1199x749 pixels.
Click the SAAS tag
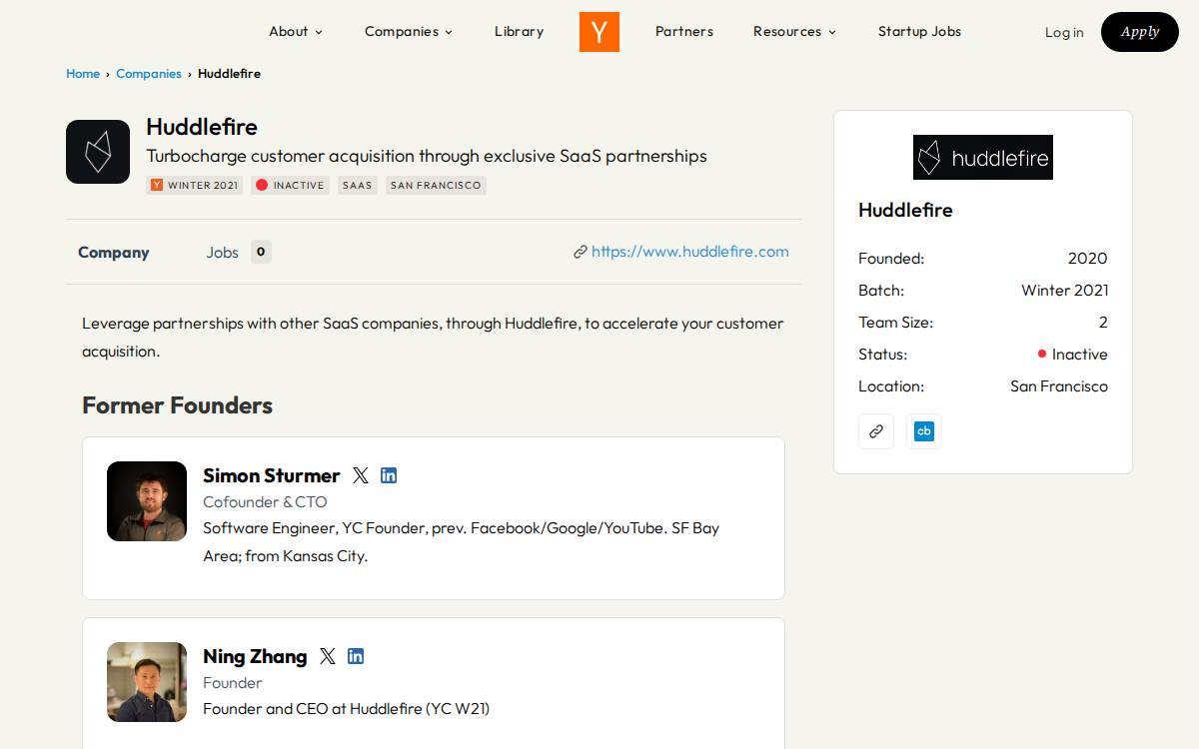(358, 185)
